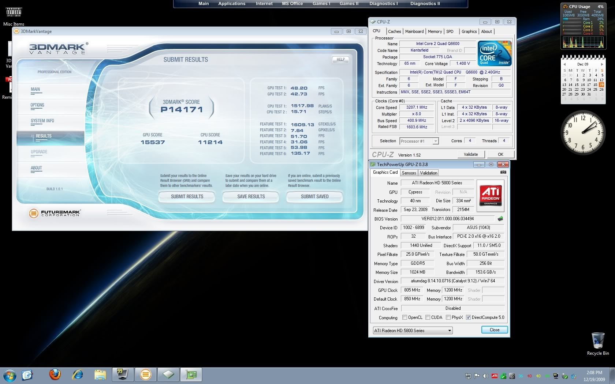Open the Internet menu in launcher bar
This screenshot has height=384, width=615.
coord(264,4)
